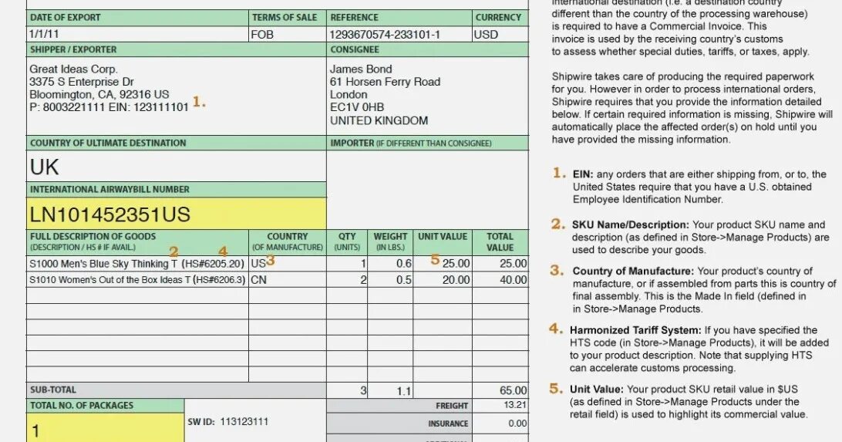
Task: Click the reference number 1293670574-233101-1
Action: pyautogui.click(x=385, y=35)
